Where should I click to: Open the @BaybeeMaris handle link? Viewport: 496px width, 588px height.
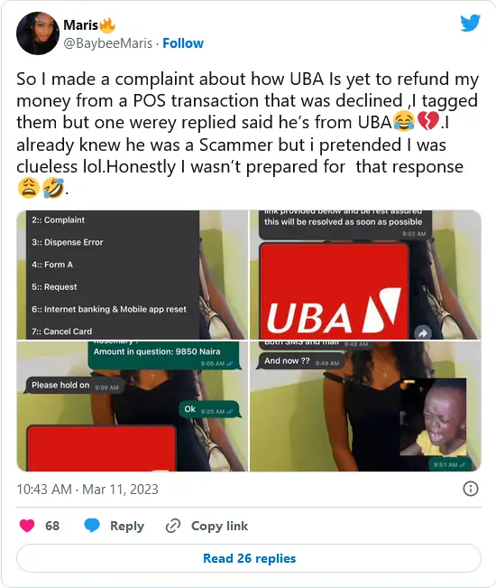pos(108,43)
